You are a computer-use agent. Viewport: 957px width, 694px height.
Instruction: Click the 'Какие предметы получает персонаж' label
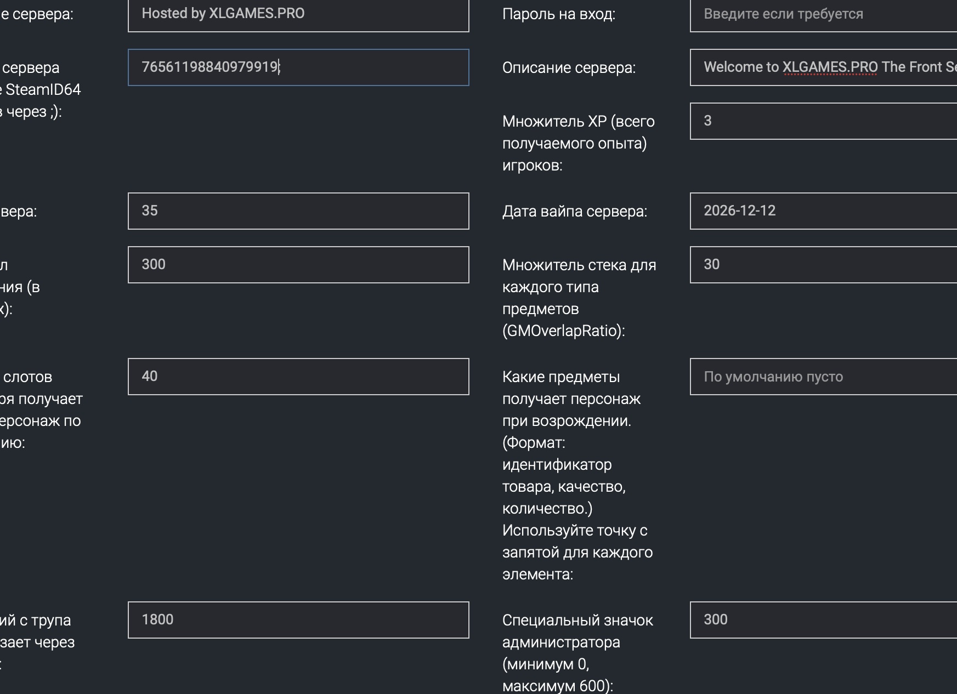pyautogui.click(x=577, y=475)
